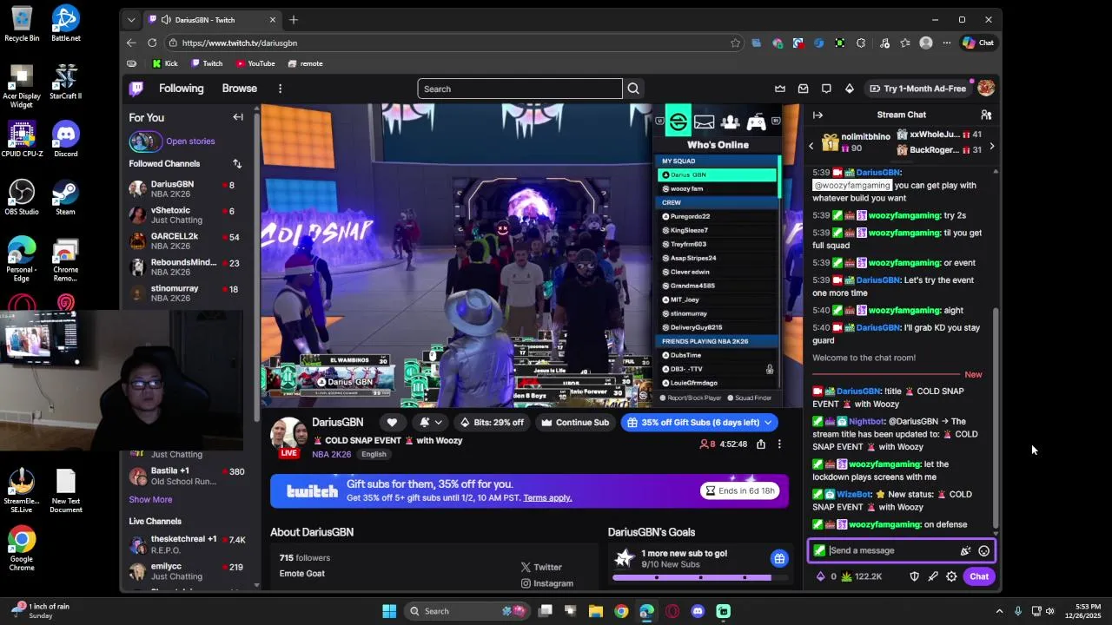Viewport: 1112px width, 625px height.
Task: Click the chat panel scrollbar
Action: (996, 417)
